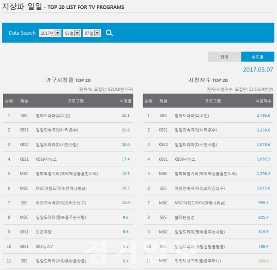The height and width of the screenshot is (270, 277).
Task: Click MBC아침드라마(언제나봄날) in ratings table
Action: pyautogui.click(x=61, y=188)
